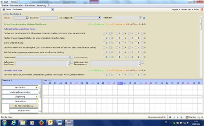Click the arrow button beside Betreuer field
This screenshot has width=204, height=126.
pos(140,18)
